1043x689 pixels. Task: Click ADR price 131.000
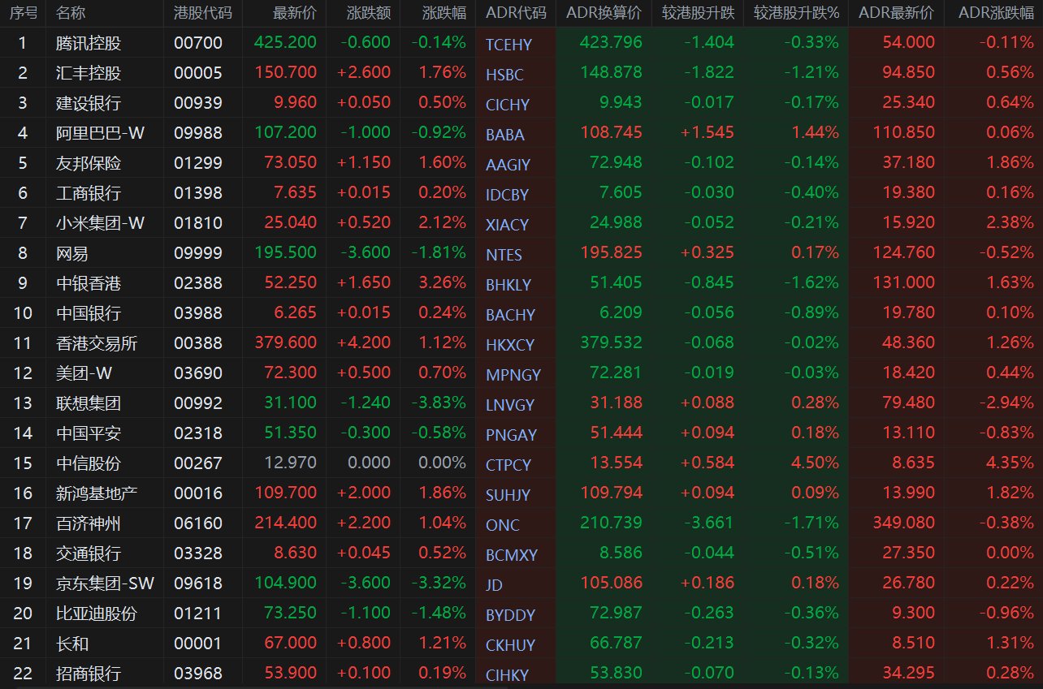[x=902, y=283]
